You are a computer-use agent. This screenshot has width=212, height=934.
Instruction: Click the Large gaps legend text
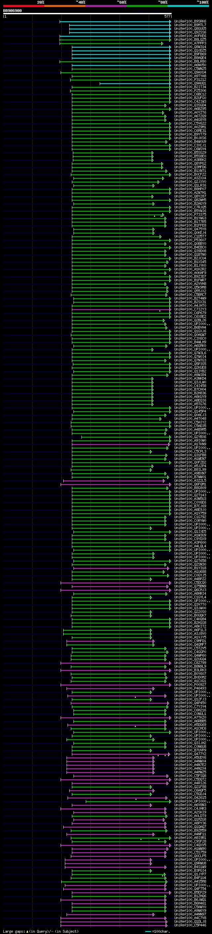click(x=40, y=931)
